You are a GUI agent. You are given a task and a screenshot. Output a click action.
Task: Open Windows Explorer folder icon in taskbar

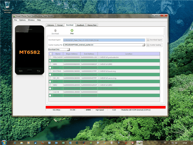(x=21, y=143)
